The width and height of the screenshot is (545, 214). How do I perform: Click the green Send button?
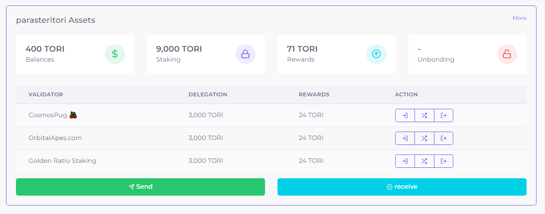[x=140, y=187]
